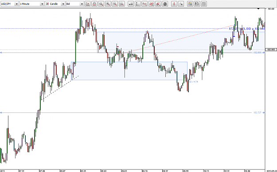Click the horizontal arrows time-scale icon
Viewport: 277px width, 172px height.
131,4
